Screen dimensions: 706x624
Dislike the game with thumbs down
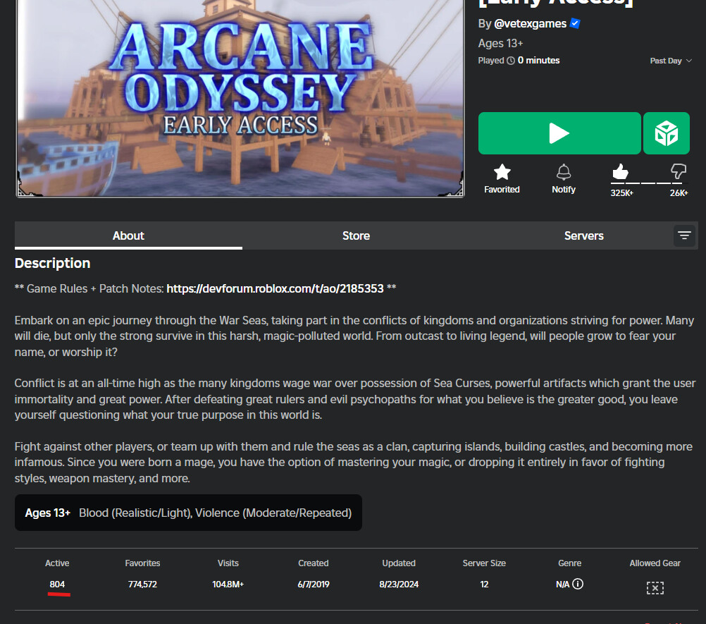pos(678,171)
